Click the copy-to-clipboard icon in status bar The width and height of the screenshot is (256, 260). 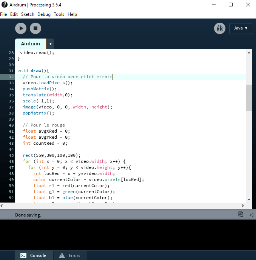click(x=241, y=214)
